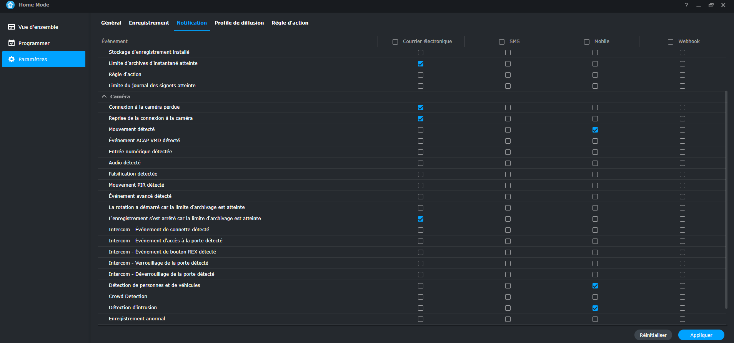Click the Réinitialiser button
Viewport: 734px width, 343px height.
click(653, 335)
